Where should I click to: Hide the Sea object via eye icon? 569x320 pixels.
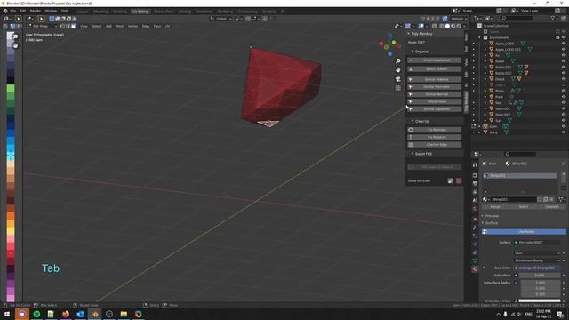click(x=564, y=103)
